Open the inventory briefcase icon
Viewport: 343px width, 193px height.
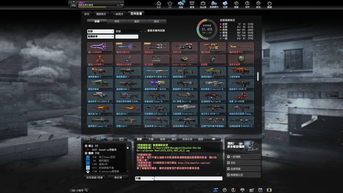(x=203, y=4)
